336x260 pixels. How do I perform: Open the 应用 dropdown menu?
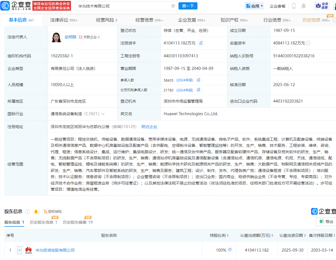click(254, 6)
